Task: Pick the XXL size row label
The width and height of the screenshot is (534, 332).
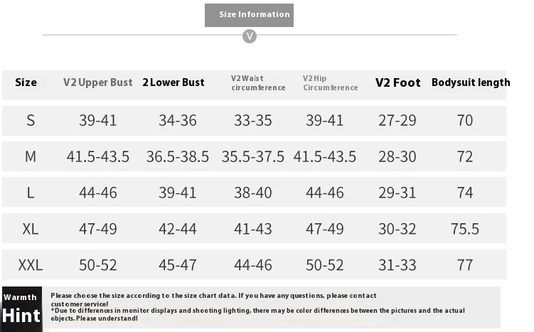Action: [31, 265]
